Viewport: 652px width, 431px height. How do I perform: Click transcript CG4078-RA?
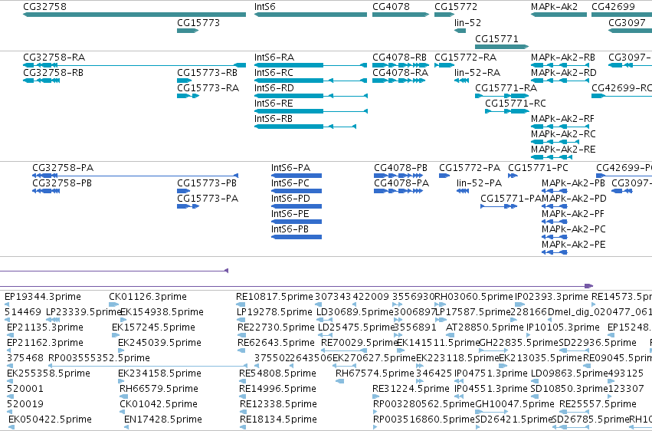tap(398, 81)
